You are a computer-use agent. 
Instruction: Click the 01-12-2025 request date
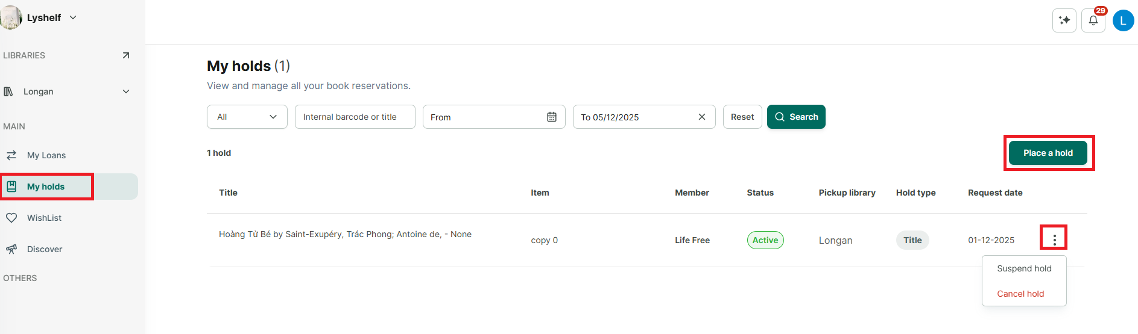tap(991, 240)
